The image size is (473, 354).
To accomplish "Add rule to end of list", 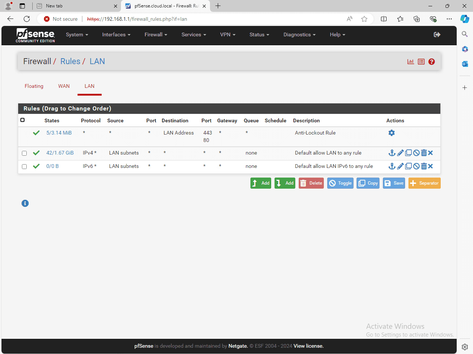I will click(x=285, y=183).
